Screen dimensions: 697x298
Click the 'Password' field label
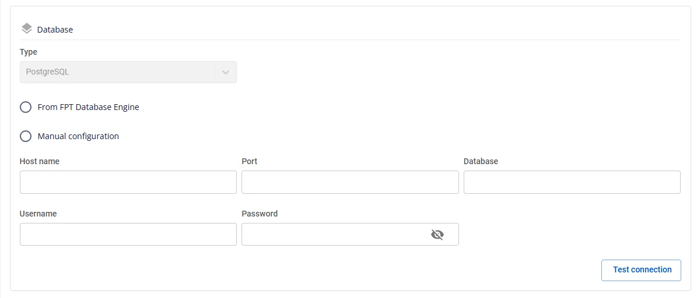(x=260, y=214)
